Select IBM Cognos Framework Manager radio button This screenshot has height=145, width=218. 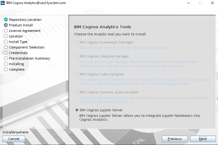pos(77,42)
